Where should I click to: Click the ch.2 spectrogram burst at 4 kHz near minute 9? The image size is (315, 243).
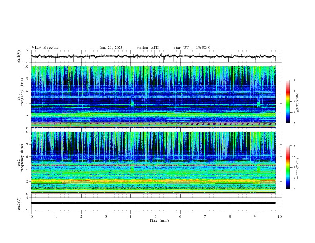(x=259, y=168)
